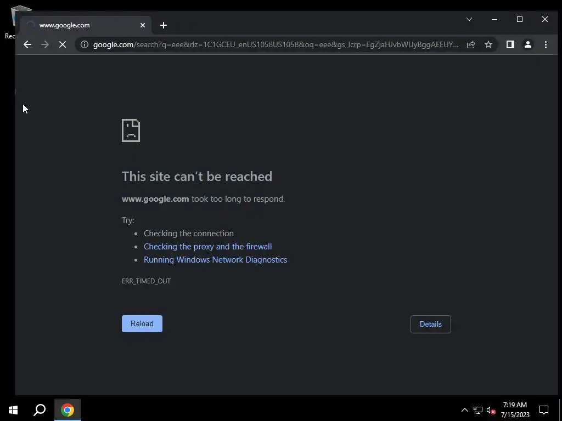Click the Chrome taskbar icon
Image resolution: width=562 pixels, height=421 pixels.
(68, 410)
